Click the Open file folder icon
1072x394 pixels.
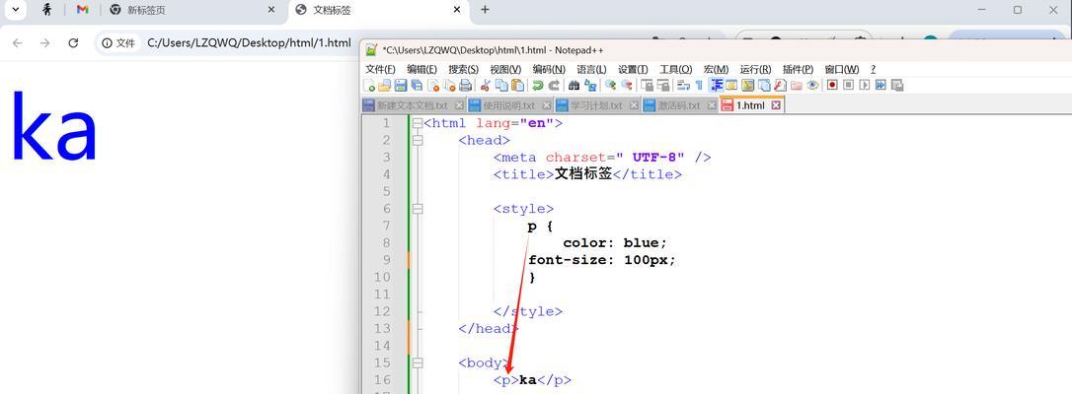384,86
